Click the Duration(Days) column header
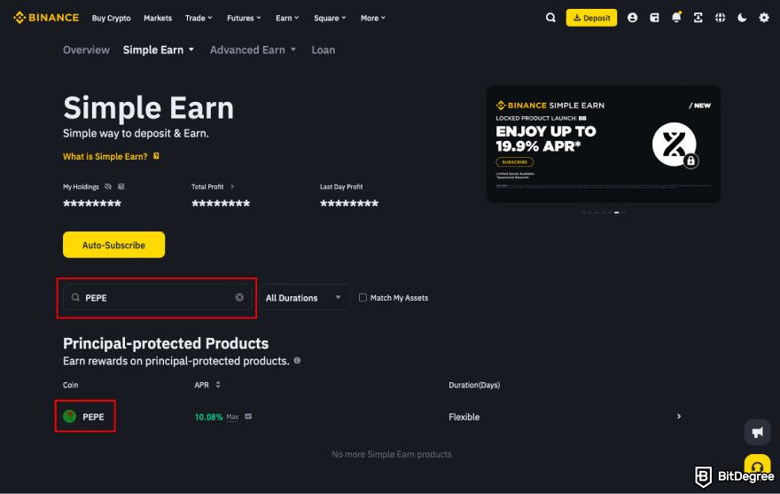 474,385
